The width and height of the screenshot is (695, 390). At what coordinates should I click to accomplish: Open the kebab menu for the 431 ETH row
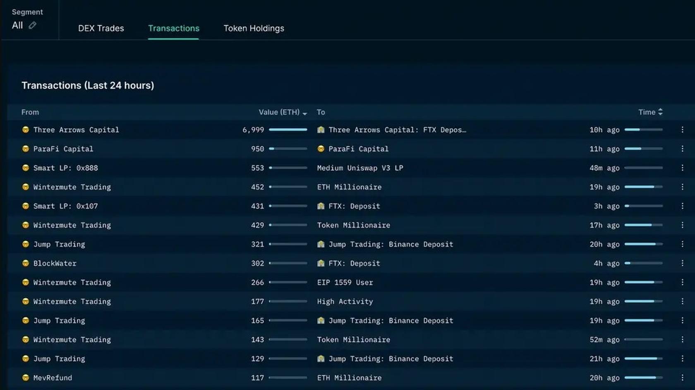(682, 206)
